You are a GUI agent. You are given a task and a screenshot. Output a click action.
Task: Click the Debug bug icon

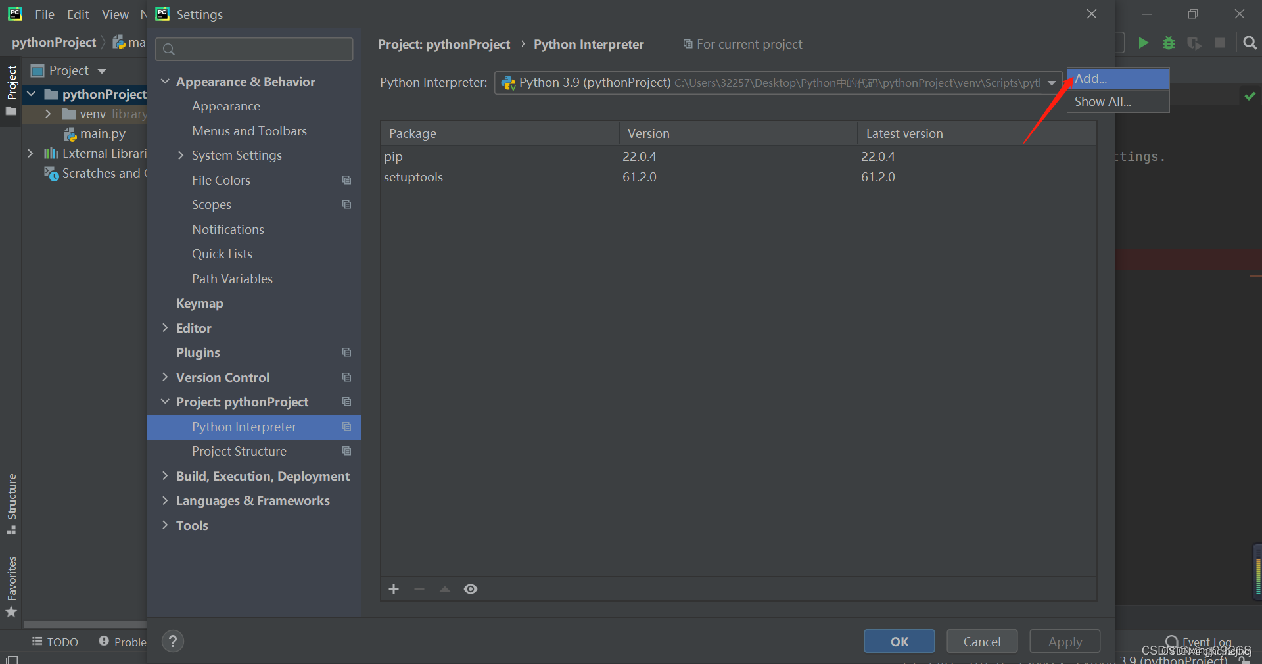click(1169, 43)
